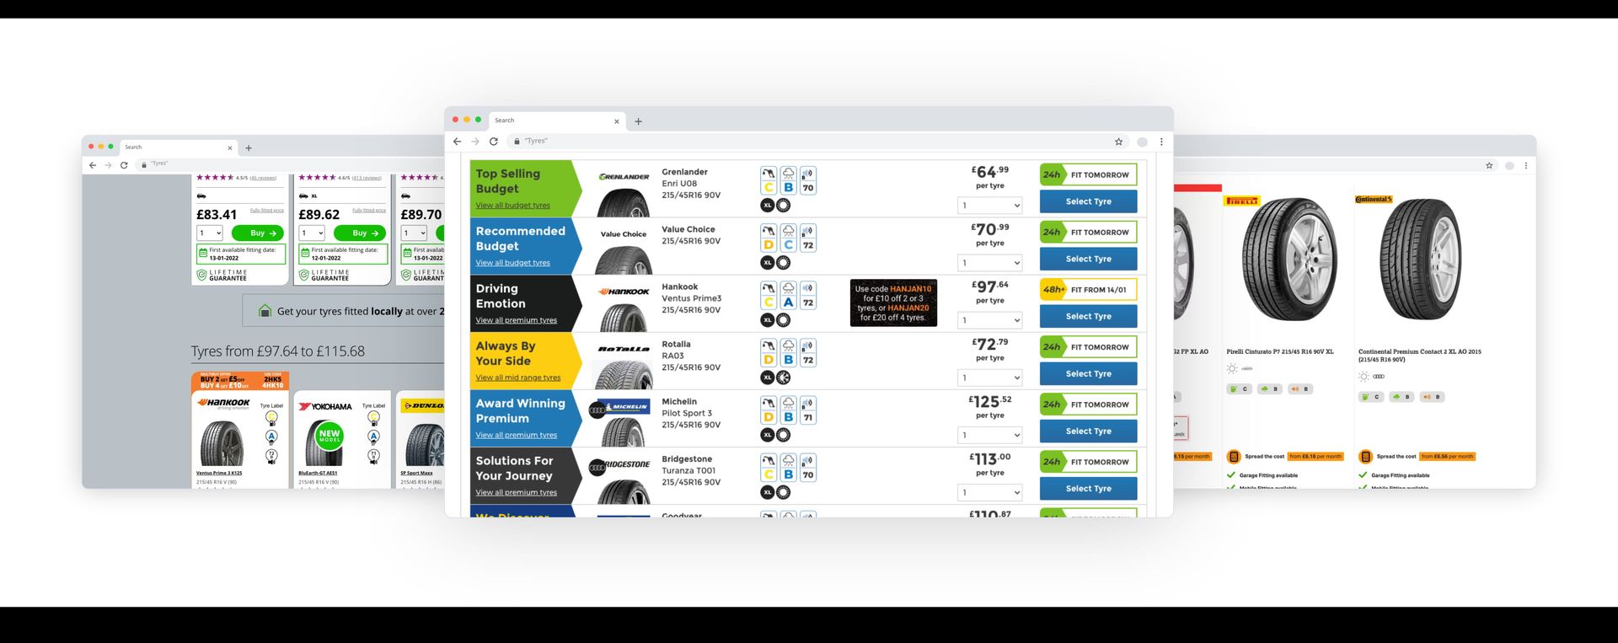This screenshot has height=643, width=1618.
Task: Open a new tab in the center browser window
Action: click(x=638, y=121)
